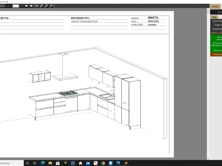
Task: Open the Dati tab in side panel
Action: tap(214, 17)
